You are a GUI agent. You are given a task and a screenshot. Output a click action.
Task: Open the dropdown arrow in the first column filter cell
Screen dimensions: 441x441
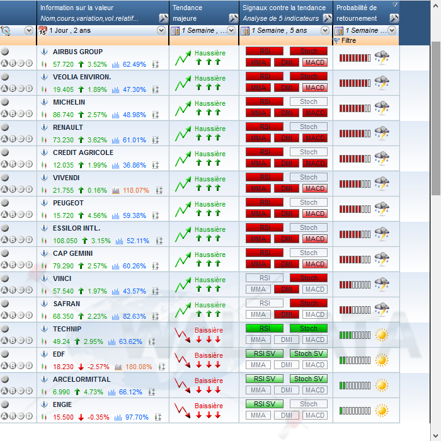click(x=29, y=30)
